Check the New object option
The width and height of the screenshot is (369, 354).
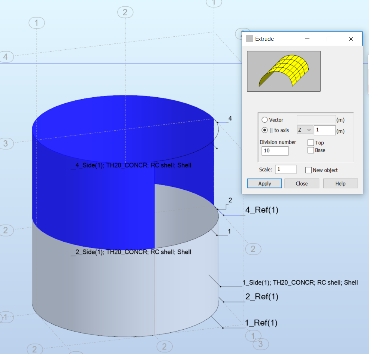(x=308, y=170)
